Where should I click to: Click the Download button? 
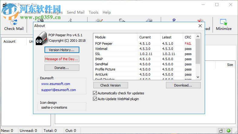point(183,85)
